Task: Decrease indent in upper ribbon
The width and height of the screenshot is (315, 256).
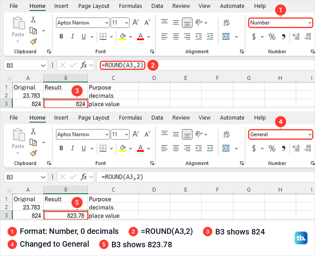Action: (x=199, y=36)
